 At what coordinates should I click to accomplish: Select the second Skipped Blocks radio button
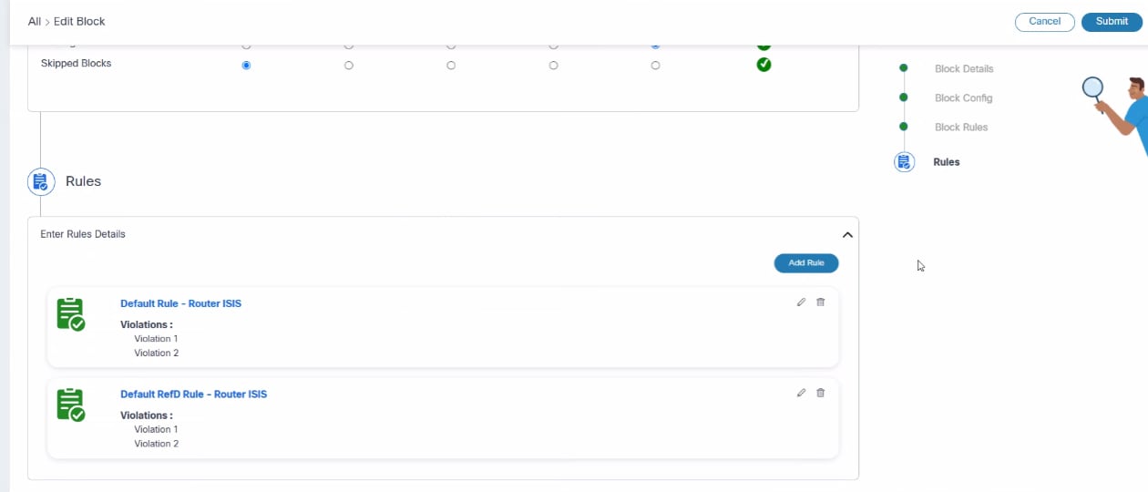[x=349, y=66]
